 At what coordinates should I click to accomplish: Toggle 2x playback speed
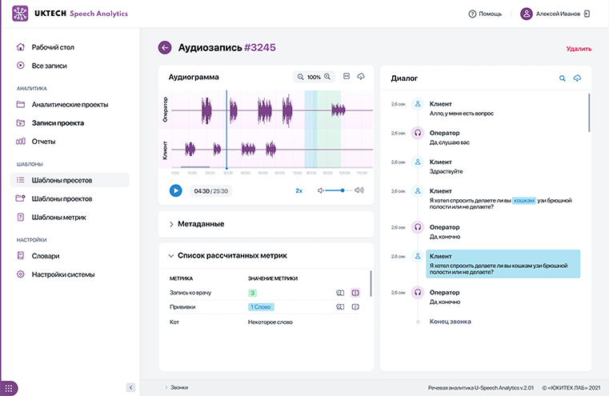pyautogui.click(x=298, y=190)
